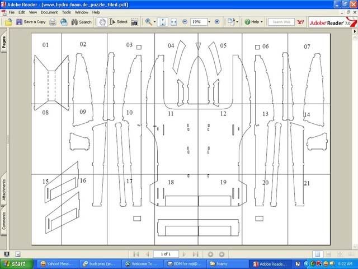Click the Email globe icon
The height and width of the screenshot is (269, 358).
tap(64, 22)
